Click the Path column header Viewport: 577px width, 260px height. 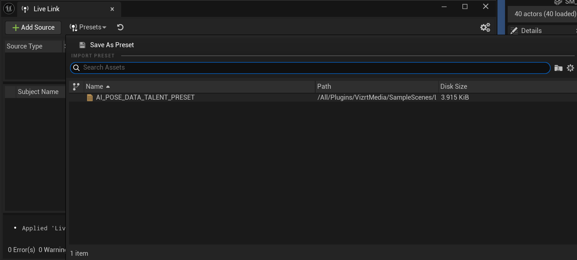(x=376, y=86)
